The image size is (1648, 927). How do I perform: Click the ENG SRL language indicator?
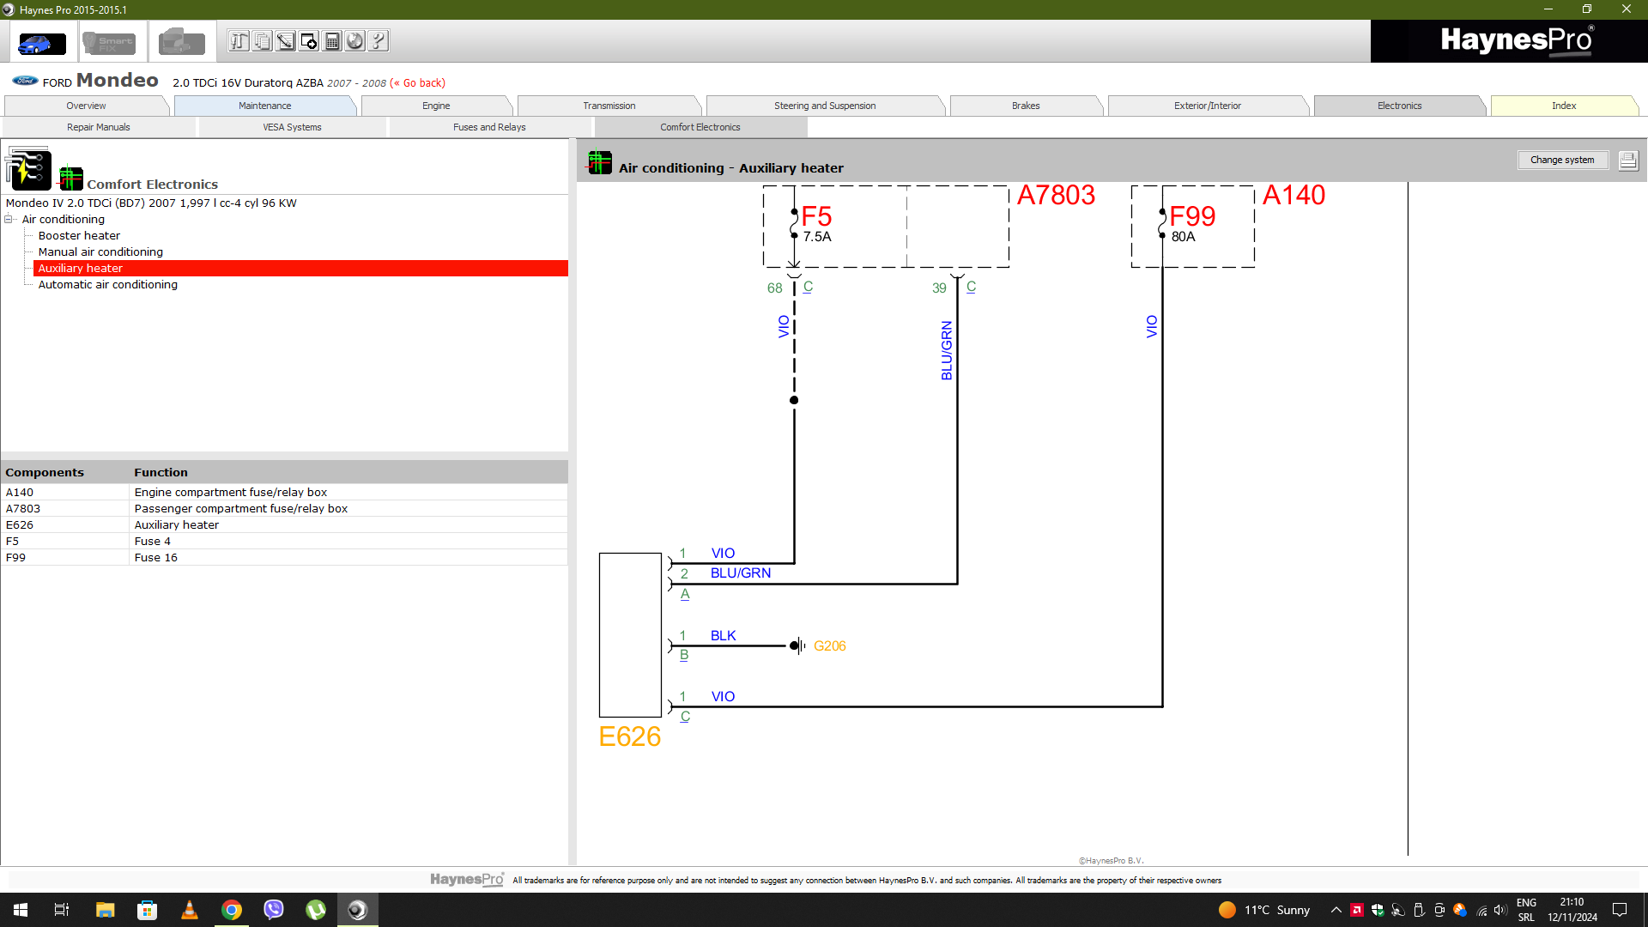(1526, 910)
